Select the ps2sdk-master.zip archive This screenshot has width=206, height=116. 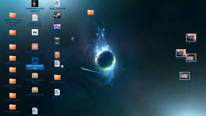(35, 90)
